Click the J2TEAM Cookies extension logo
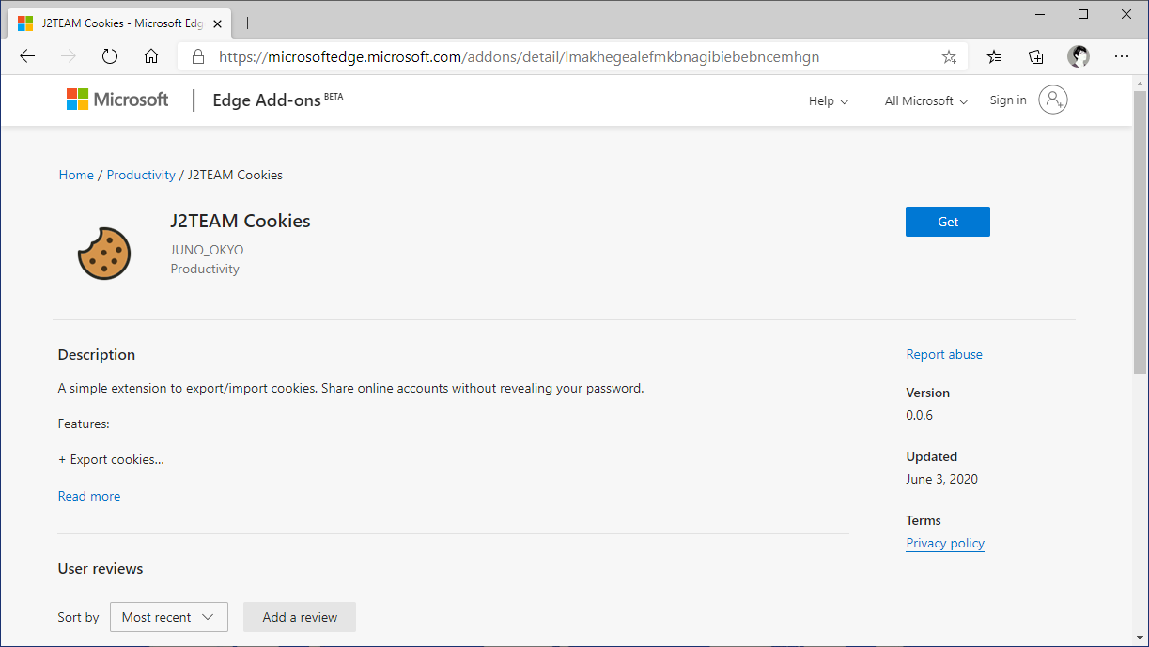 (104, 253)
